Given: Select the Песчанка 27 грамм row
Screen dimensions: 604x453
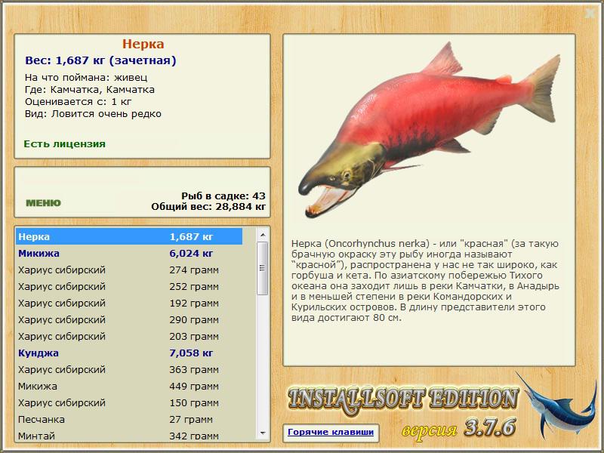Looking at the screenshot, I should [129, 419].
